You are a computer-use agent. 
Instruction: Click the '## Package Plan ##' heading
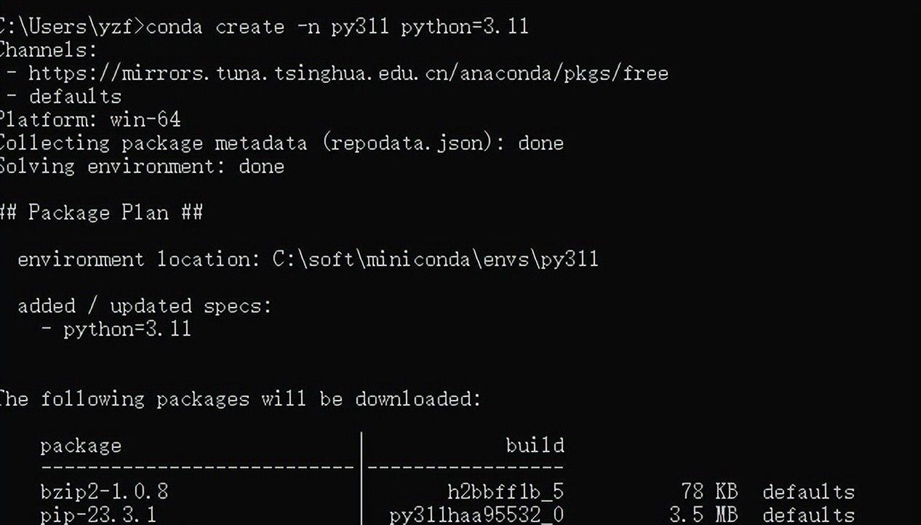click(x=102, y=213)
